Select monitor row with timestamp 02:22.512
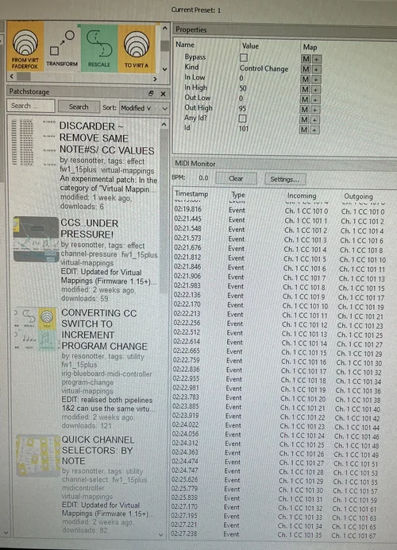This screenshot has width=397, height=550. [284, 333]
